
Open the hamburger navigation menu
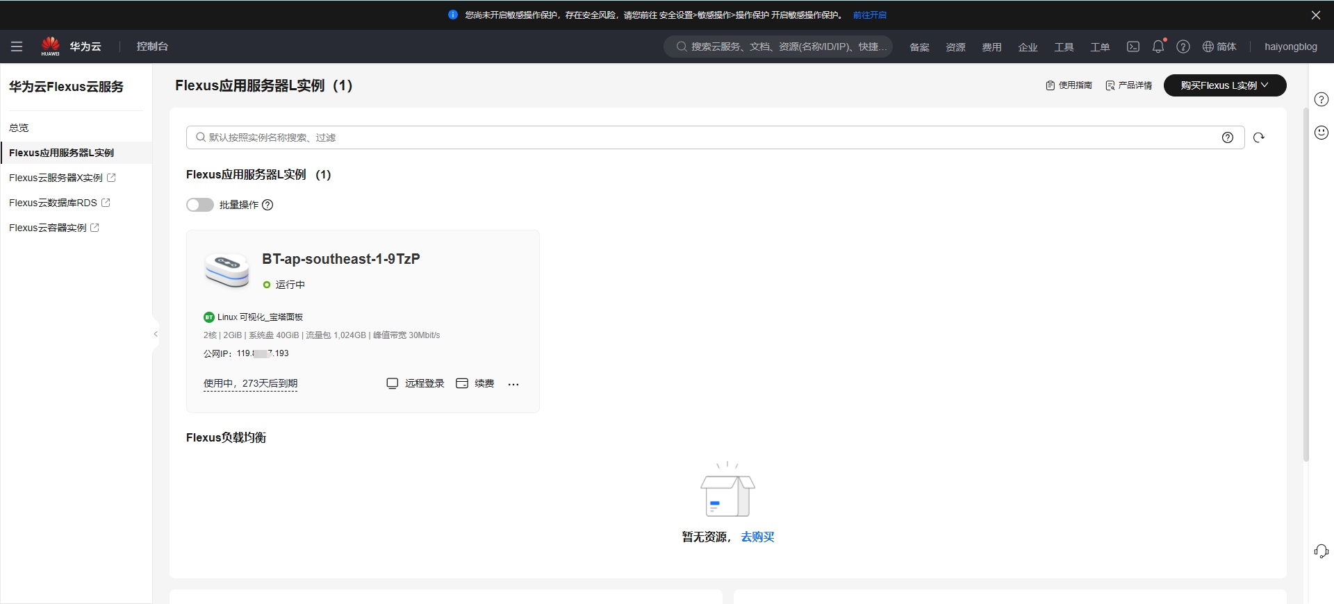[17, 47]
